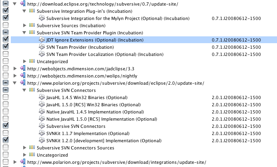Expand the Subversive Sources (Incubation) category

(x=24, y=26)
